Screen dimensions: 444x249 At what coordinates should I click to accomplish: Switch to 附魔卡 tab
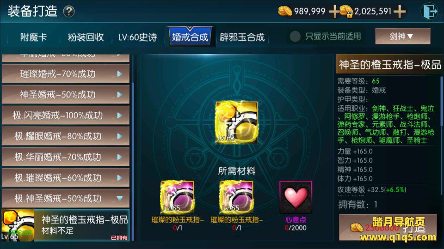pos(33,37)
